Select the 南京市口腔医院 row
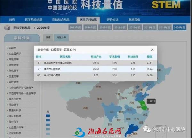The width and height of the screenshot is (192, 138). tap(95, 69)
